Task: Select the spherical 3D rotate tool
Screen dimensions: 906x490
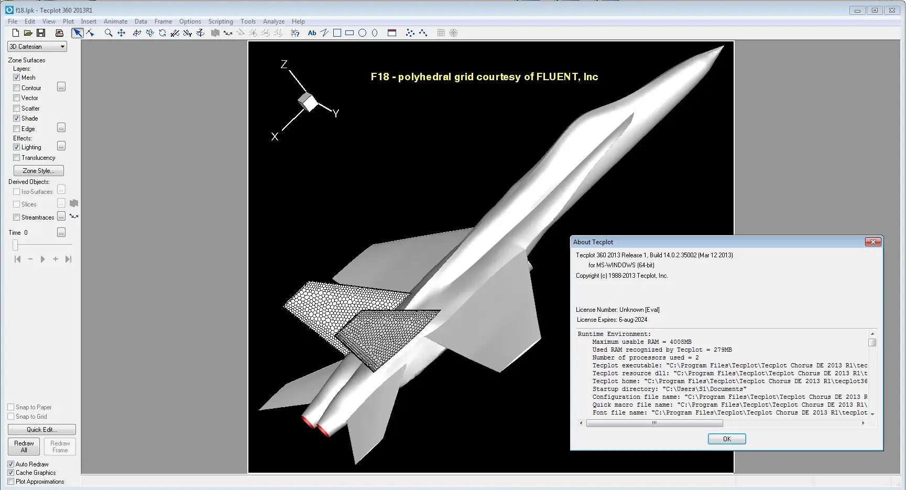Action: point(137,32)
